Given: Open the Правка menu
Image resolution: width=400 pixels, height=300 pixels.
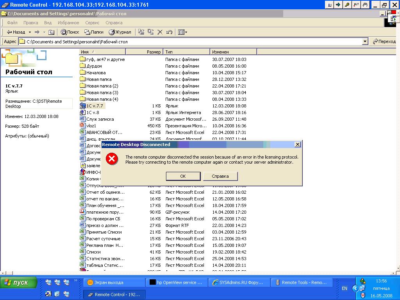Looking at the screenshot, I should point(30,23).
